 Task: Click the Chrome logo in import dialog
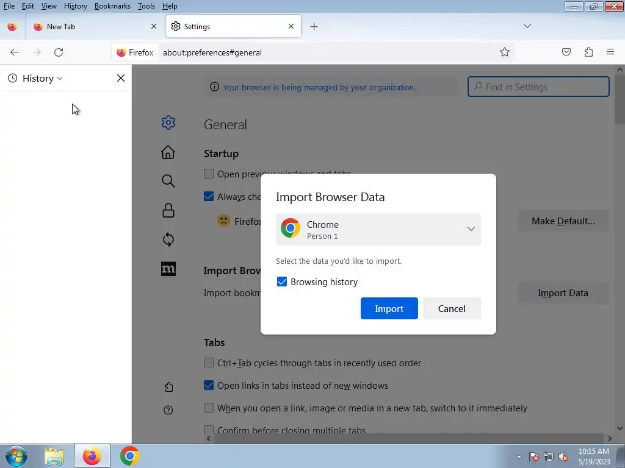290,228
